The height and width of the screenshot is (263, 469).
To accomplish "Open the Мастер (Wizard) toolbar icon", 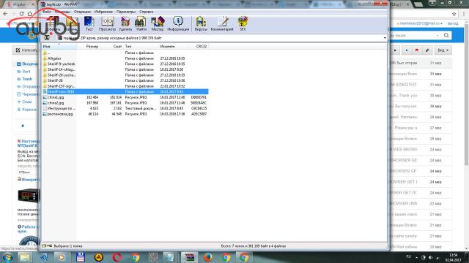I will 158,24.
